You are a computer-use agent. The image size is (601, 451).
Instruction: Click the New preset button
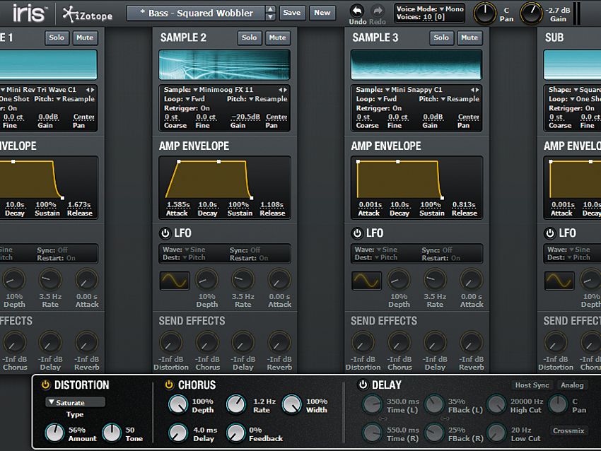click(322, 13)
